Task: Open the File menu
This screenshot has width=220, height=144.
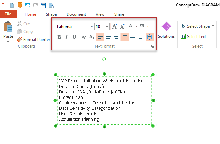Action: (x=8, y=14)
